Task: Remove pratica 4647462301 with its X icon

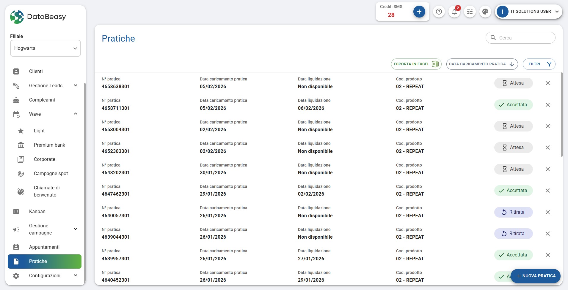Action: (547, 191)
